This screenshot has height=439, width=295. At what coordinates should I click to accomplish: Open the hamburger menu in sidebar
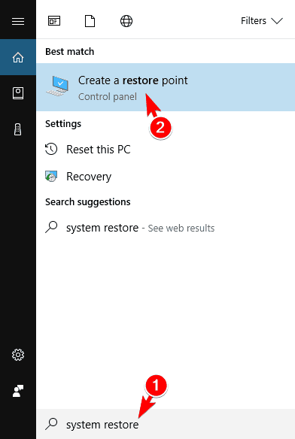[18, 21]
